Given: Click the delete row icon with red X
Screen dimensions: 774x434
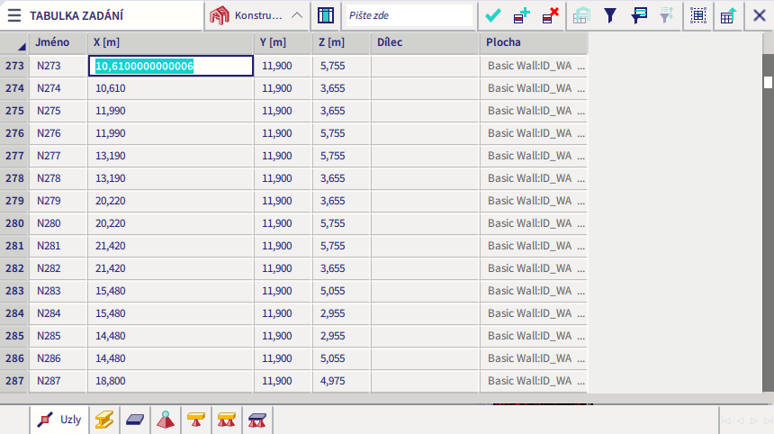Looking at the screenshot, I should [551, 15].
